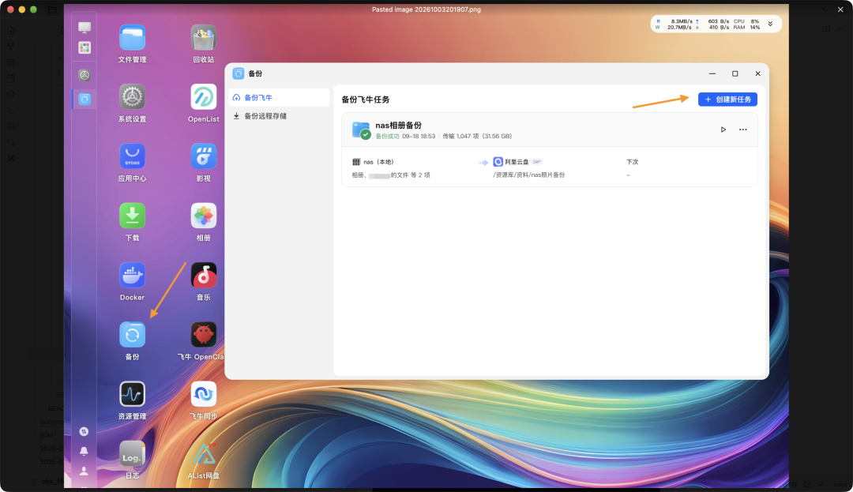Click the show-desktop monitor icon in dock
The width and height of the screenshot is (853, 492).
tap(85, 27)
